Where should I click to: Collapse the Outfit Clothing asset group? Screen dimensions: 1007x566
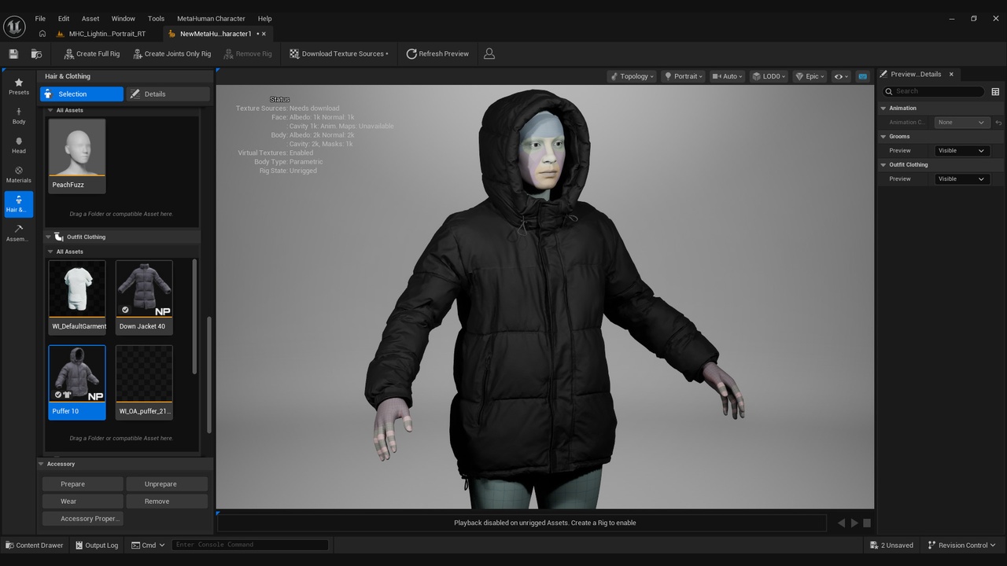tap(48, 237)
